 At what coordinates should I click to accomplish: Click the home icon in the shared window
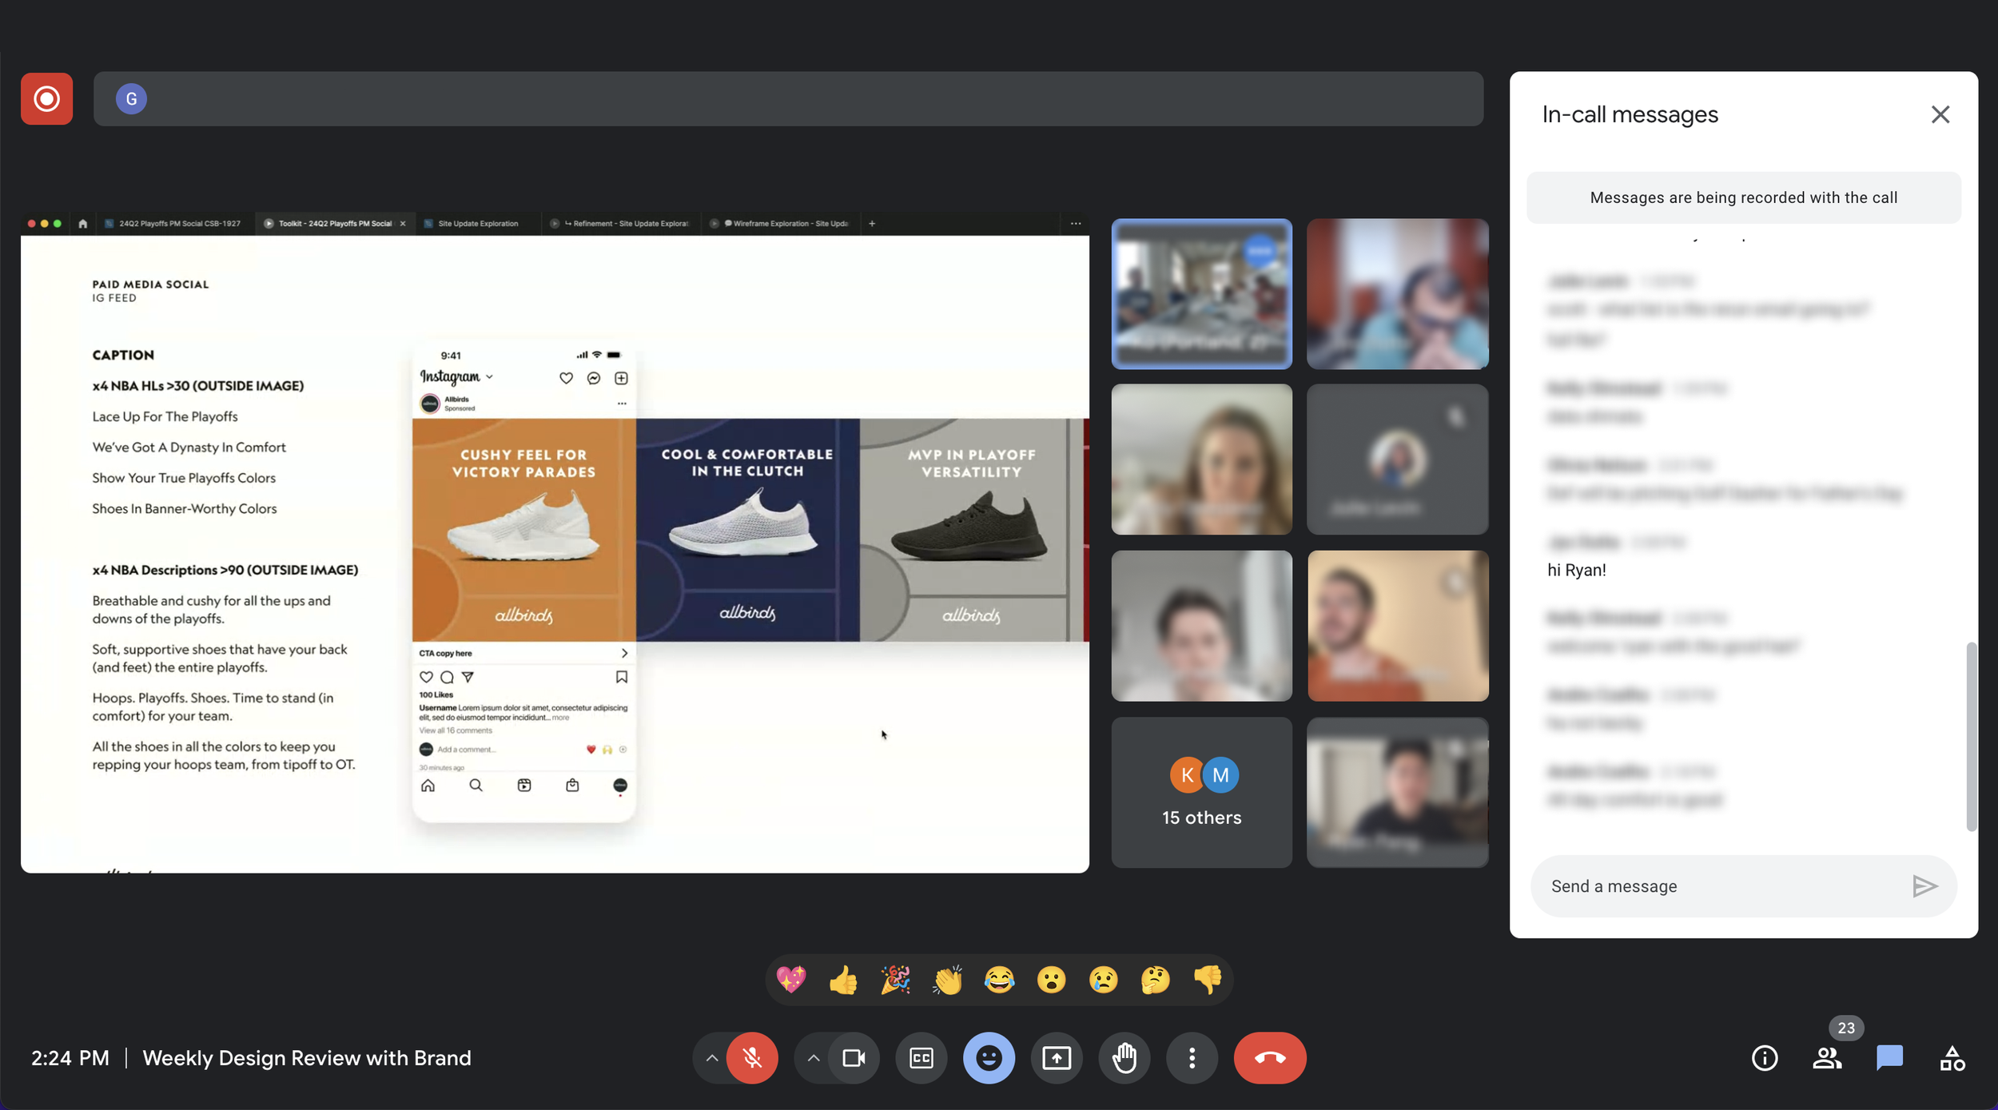coord(82,224)
